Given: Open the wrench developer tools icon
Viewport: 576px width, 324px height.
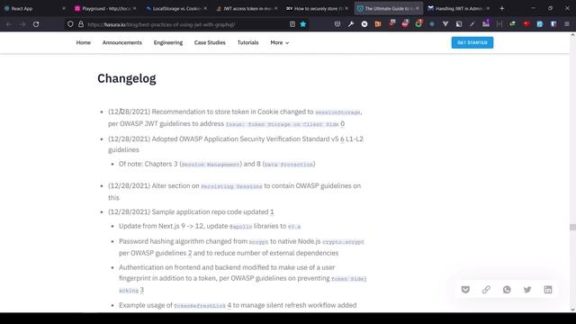Looking at the screenshot, I should pyautogui.click(x=351, y=24).
